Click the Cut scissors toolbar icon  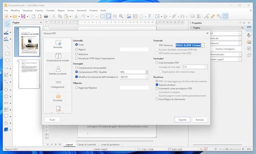[54, 16]
